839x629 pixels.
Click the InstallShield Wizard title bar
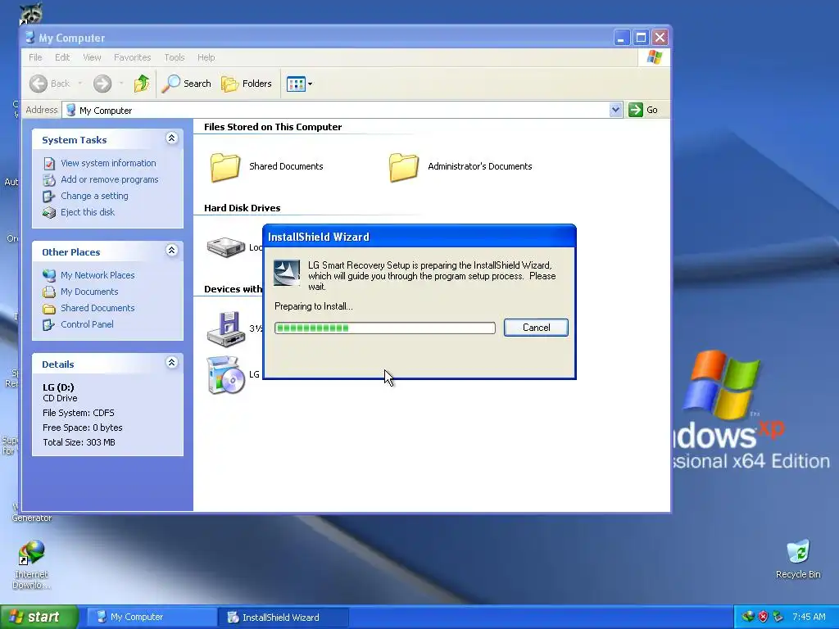[x=419, y=237]
